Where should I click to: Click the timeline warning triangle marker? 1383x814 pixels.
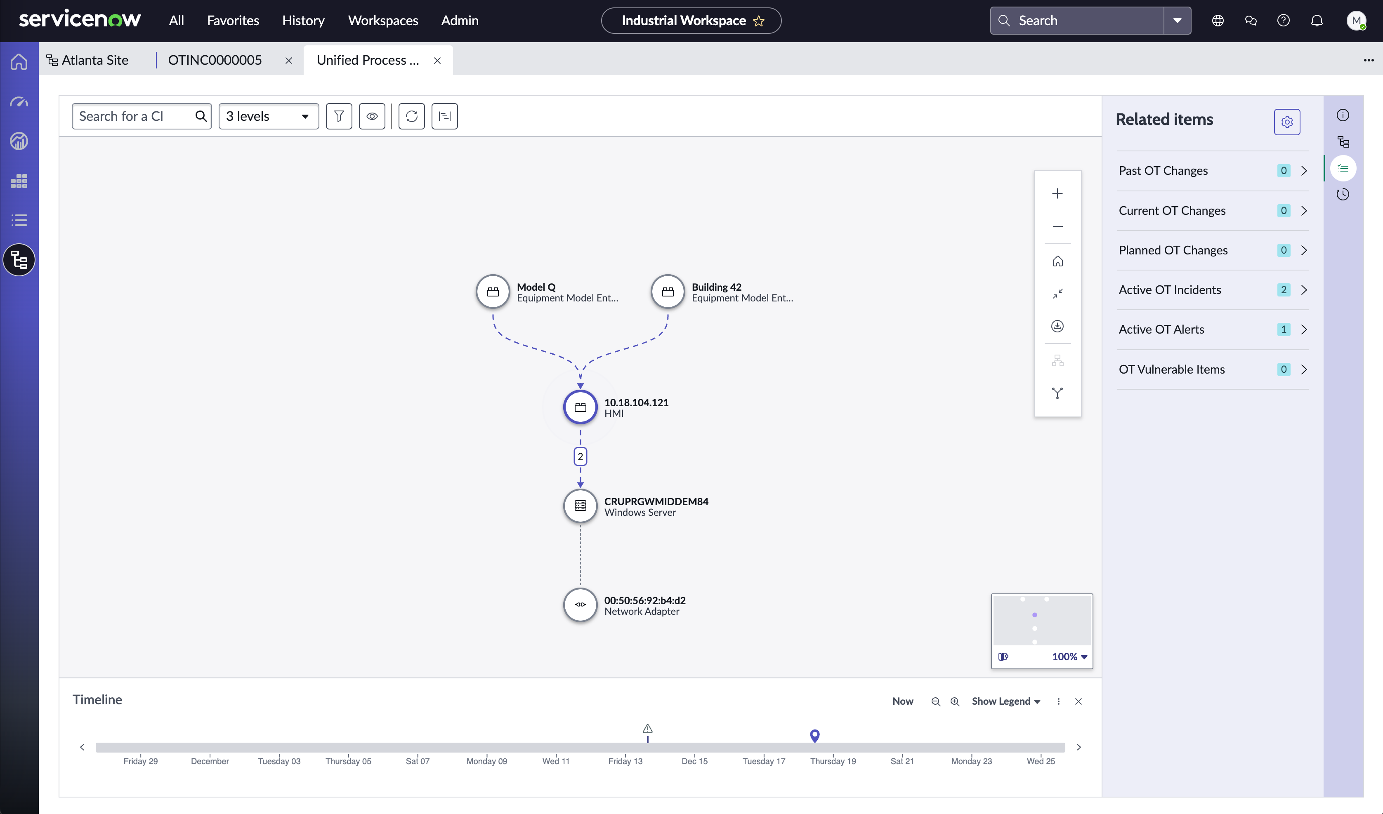click(647, 729)
